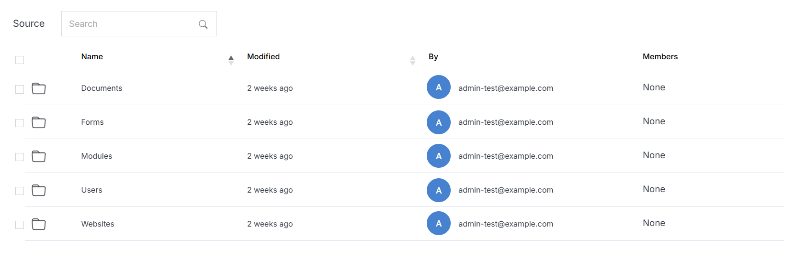This screenshot has width=796, height=260.
Task: Check the Users row checkbox
Action: coord(20,191)
